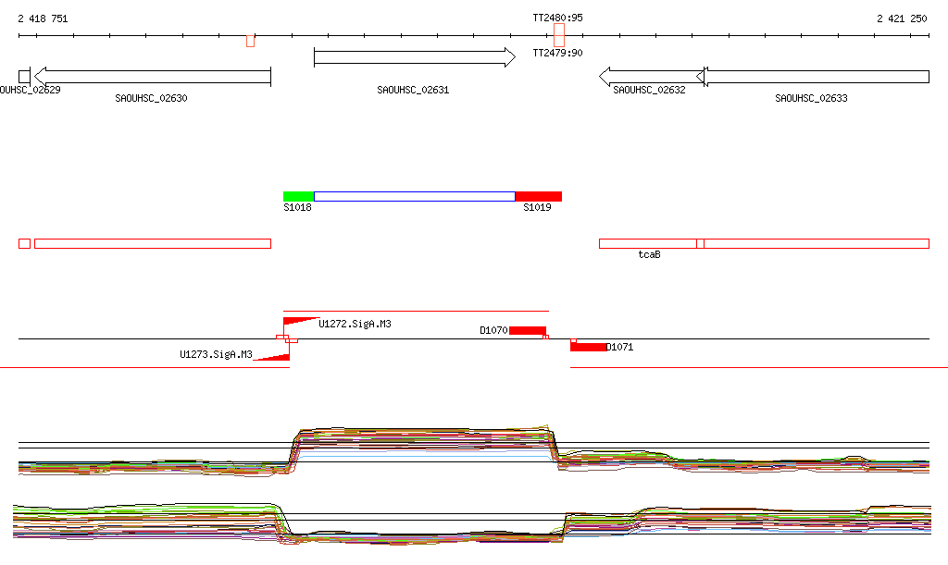
Task: Click the TT2479:90 label
Action: coord(557,53)
